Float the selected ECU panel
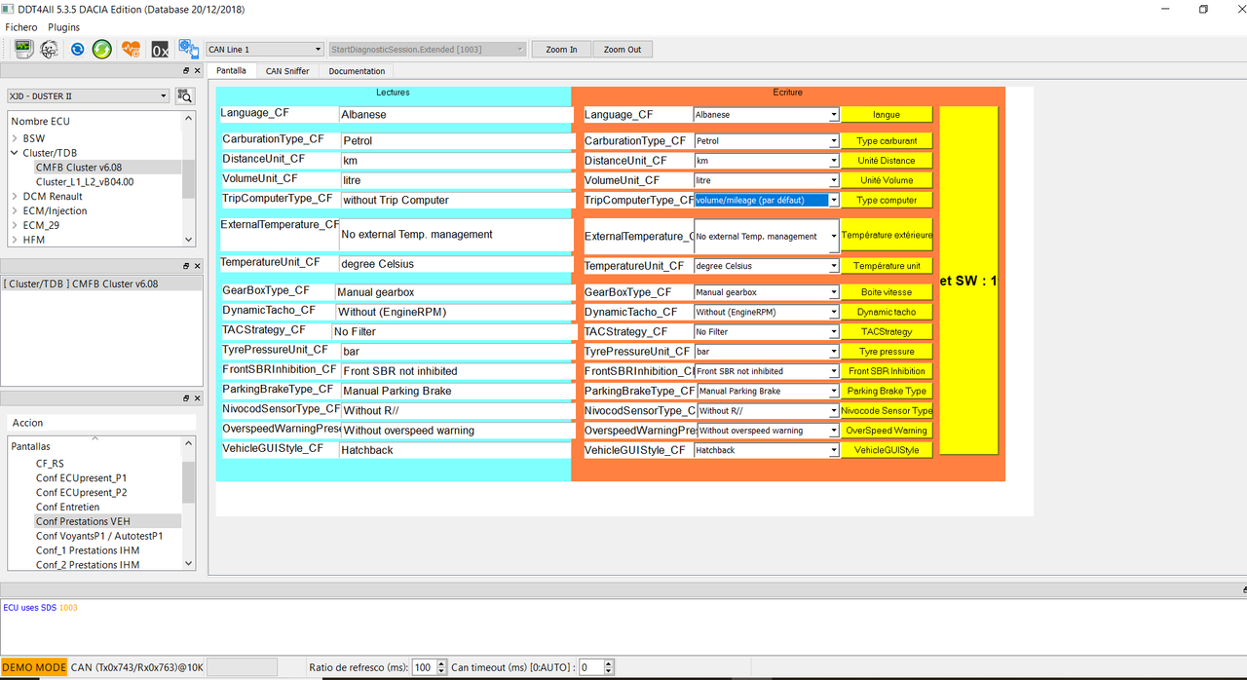This screenshot has width=1247, height=680. (186, 266)
